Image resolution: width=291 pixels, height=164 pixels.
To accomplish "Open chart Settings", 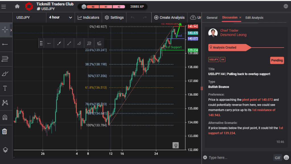I will click(114, 17).
